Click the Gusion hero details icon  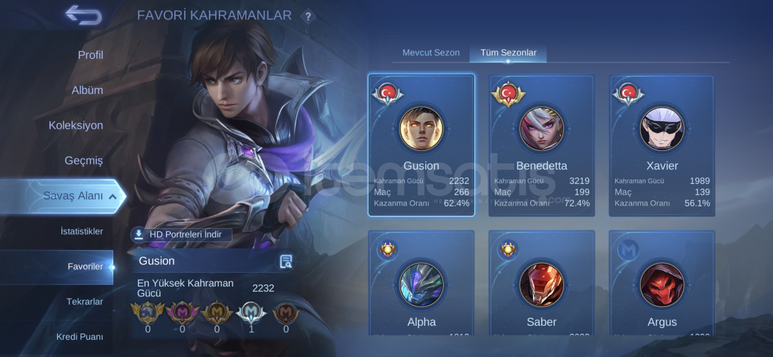coord(285,261)
